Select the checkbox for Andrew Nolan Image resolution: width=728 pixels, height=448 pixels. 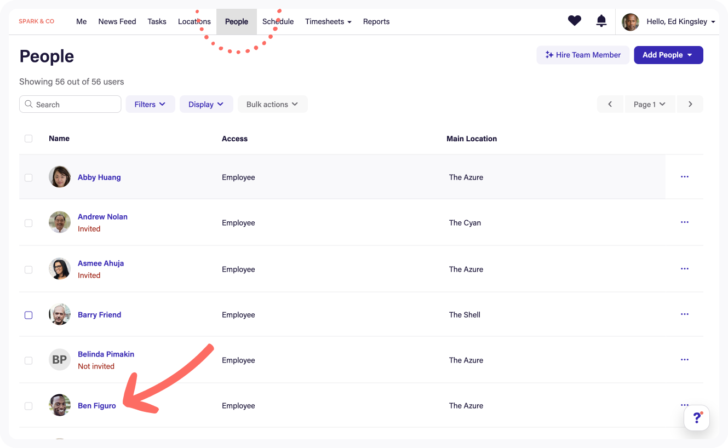28,223
